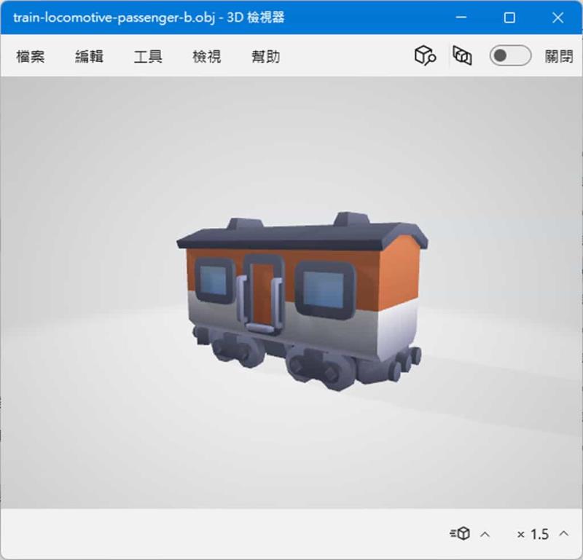Open the 幫助 (Help) menu
The width and height of the screenshot is (583, 560).
[265, 57]
